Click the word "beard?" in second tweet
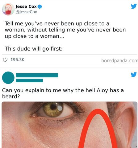The image size is (138, 148). coord(11,97)
